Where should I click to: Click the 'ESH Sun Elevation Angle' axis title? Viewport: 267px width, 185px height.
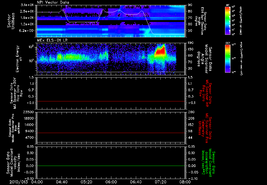[201, 21]
